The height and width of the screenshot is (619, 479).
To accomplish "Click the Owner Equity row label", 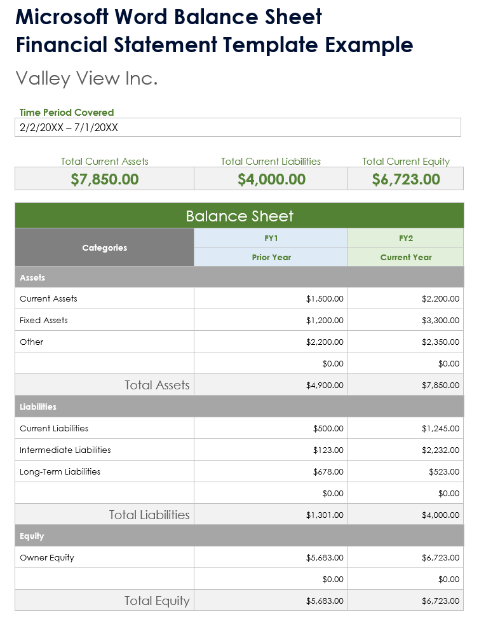I will pos(47,557).
